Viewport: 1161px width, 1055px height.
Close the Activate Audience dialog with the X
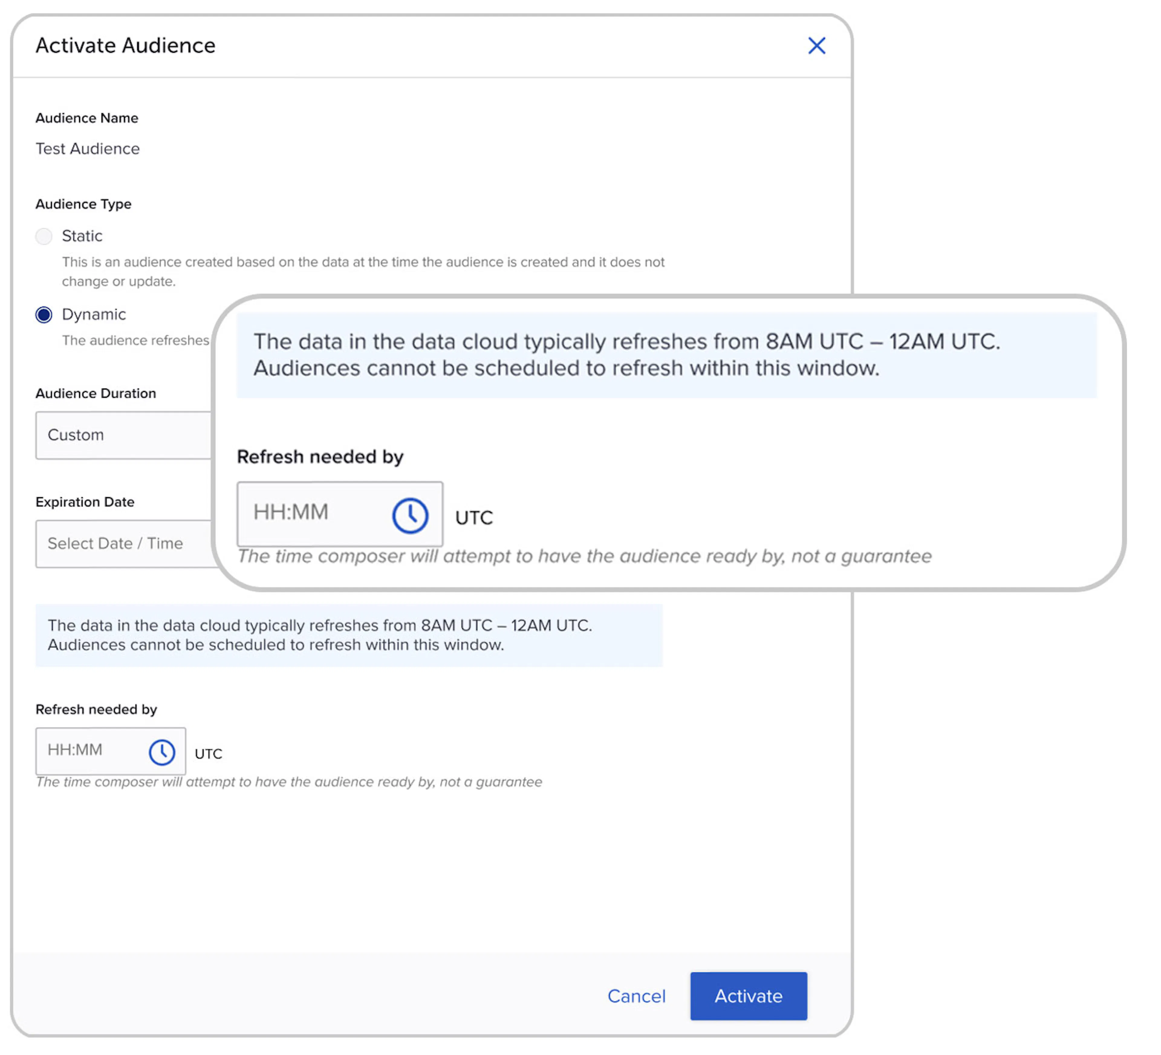point(817,45)
